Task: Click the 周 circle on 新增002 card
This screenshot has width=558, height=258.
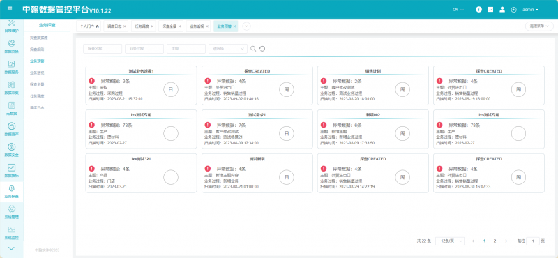Action: click(x=402, y=133)
